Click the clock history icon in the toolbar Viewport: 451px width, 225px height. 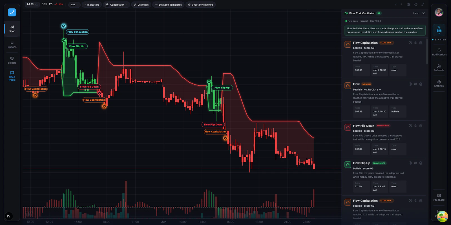pyautogui.click(x=416, y=5)
